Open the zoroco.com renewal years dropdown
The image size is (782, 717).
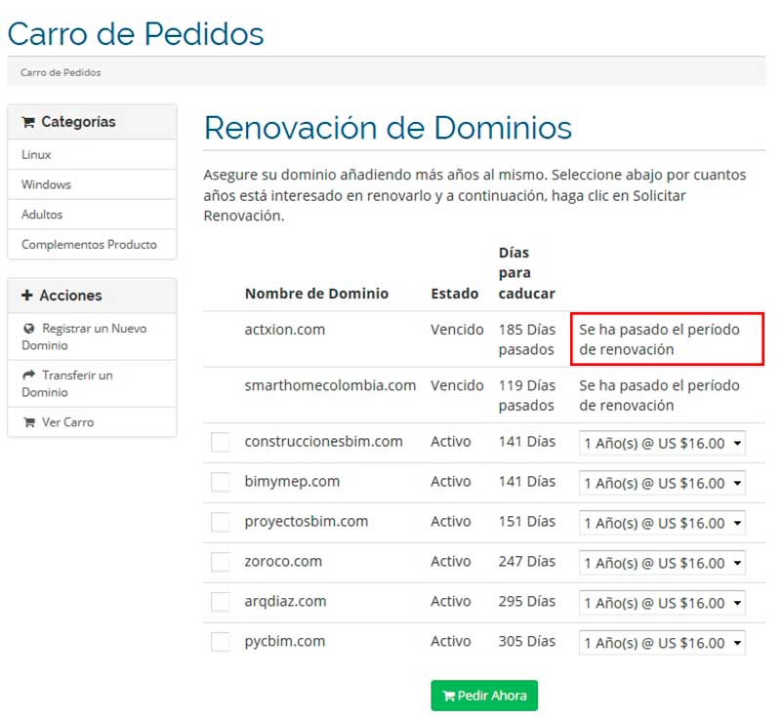662,563
